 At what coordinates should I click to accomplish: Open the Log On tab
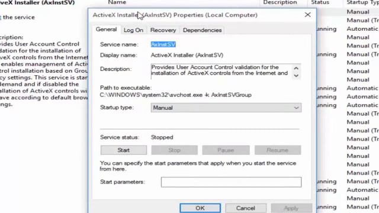[x=133, y=30]
